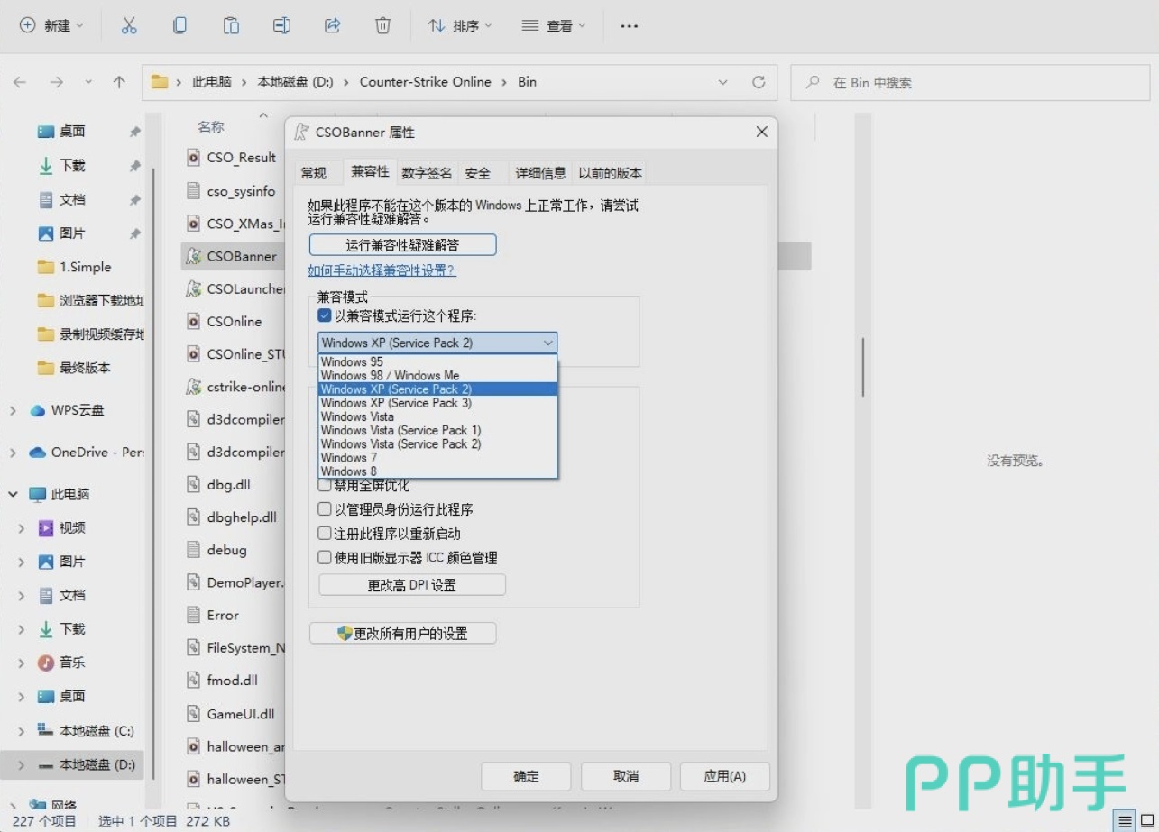Choose Windows 95 from the list
Screen dimensions: 1159x832
(x=437, y=362)
